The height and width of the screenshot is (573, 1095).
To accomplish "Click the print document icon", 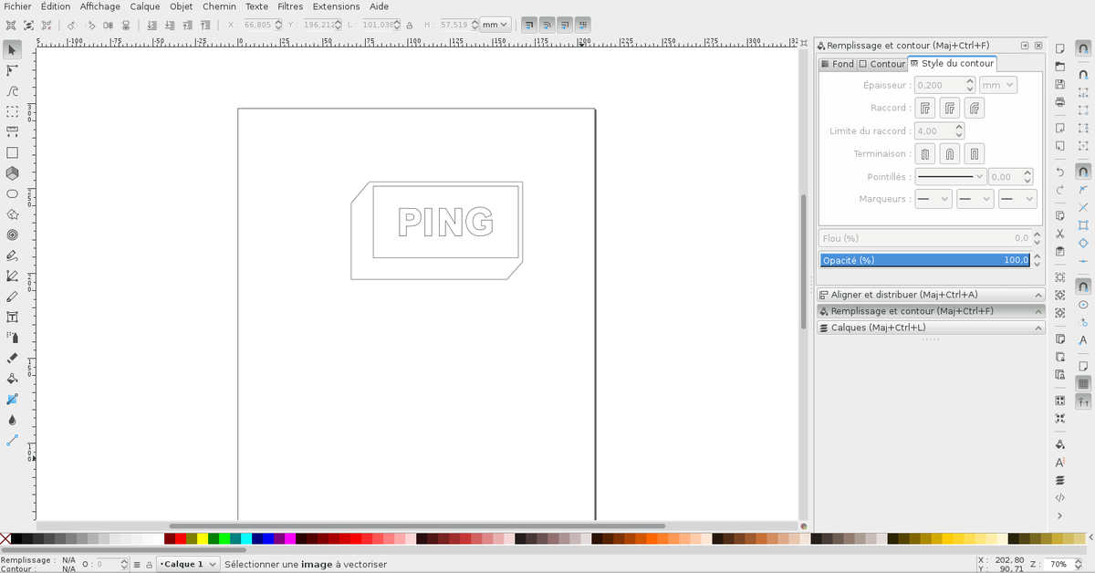I will [1059, 102].
